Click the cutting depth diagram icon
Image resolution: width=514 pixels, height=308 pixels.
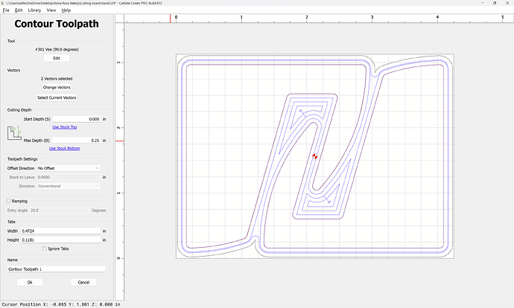(14, 133)
